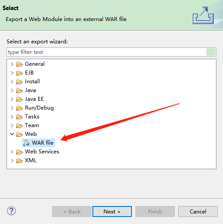This screenshot has height=224, width=223.
Task: Select the WAR file wizard entry
Action: pyautogui.click(x=39, y=143)
